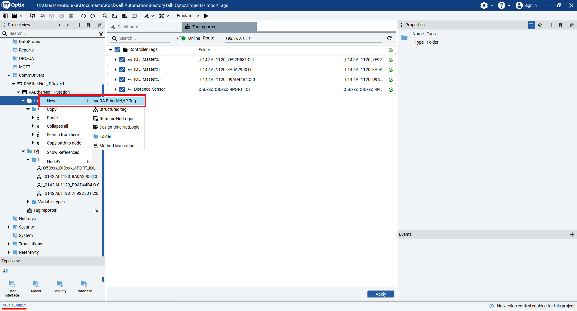Toggle the IOL_Master:C checkbox
The image size is (577, 311).
click(122, 60)
